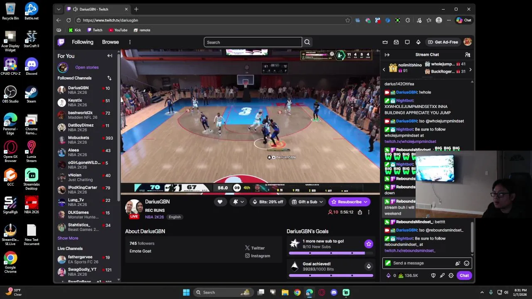Switch to the Browse tab
Viewport: 532px width, 299px height.
pyautogui.click(x=111, y=42)
